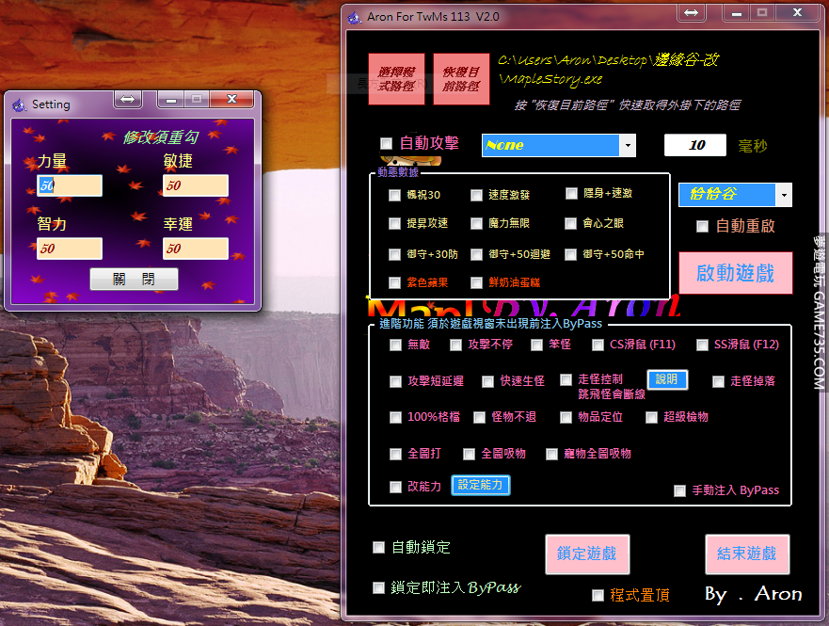The image size is (829, 626).
Task: Enable 提昇攻速 checkbox
Action: [x=394, y=224]
